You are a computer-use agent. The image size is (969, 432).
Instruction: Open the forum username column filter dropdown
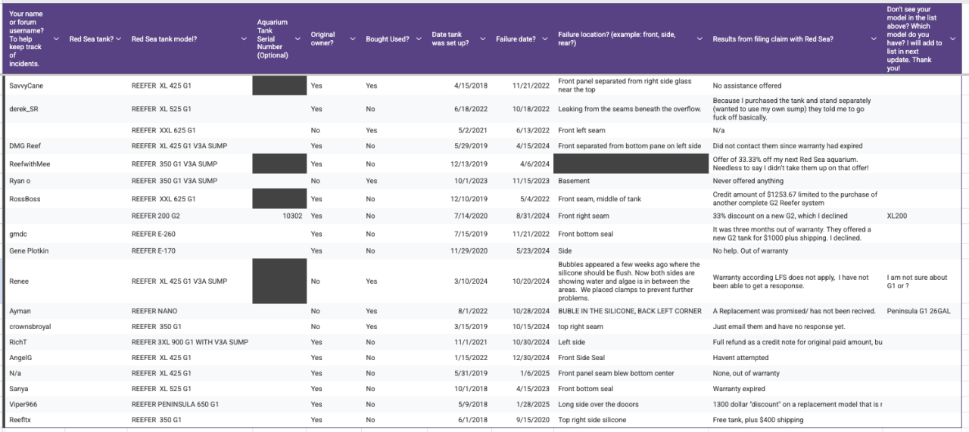(x=55, y=39)
